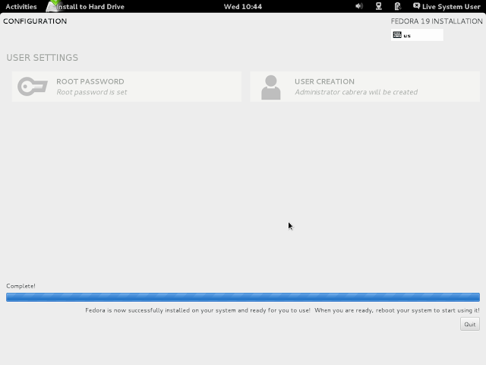Open the Root Password setting

pos(127,87)
